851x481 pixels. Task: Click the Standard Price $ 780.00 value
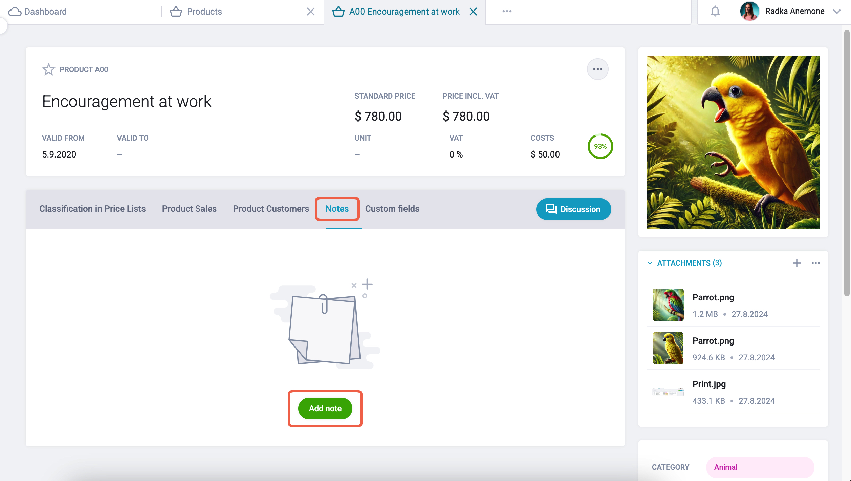tap(378, 117)
